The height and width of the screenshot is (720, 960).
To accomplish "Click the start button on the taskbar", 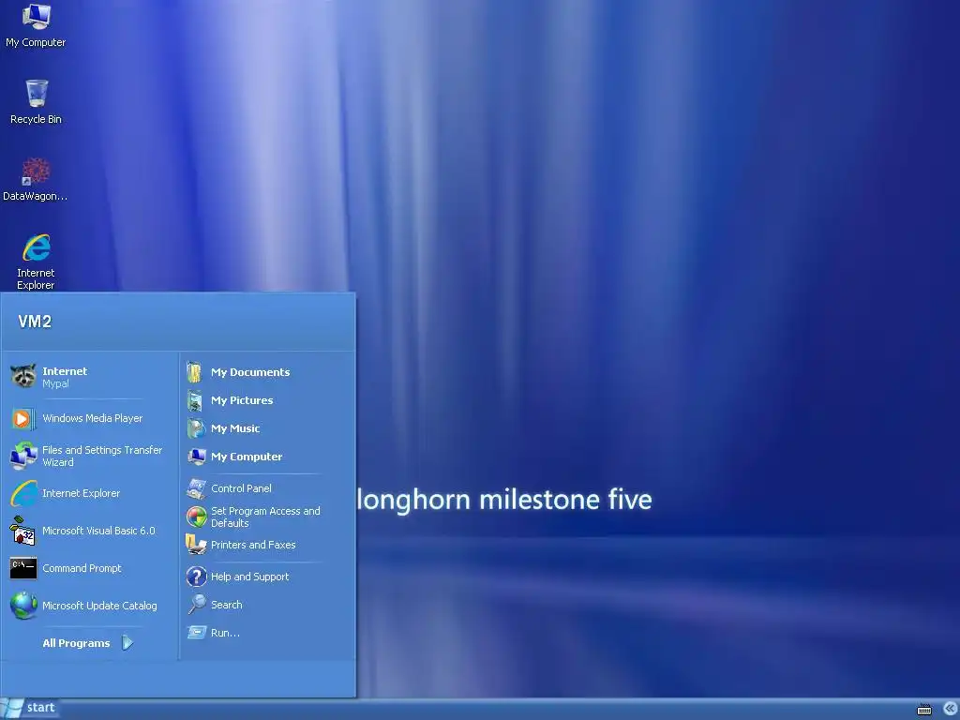I will [29, 709].
